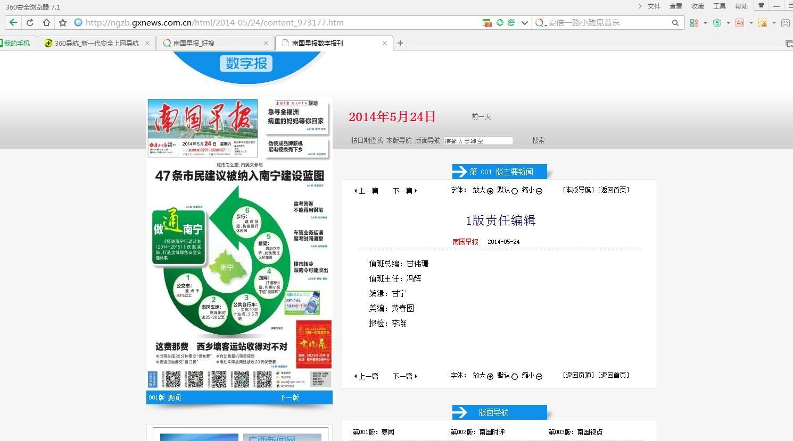Click the browser Back navigation arrow
The width and height of the screenshot is (793, 441).
pyautogui.click(x=13, y=22)
